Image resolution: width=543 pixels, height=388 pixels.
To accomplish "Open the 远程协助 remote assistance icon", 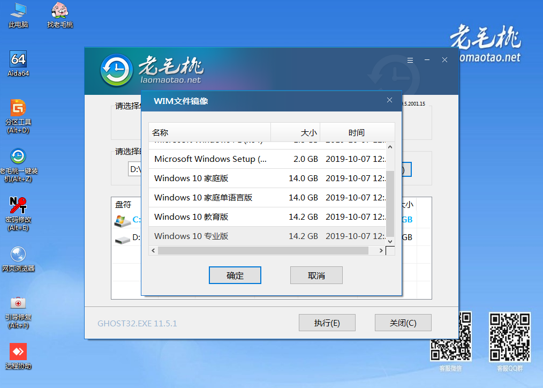I will tap(18, 356).
